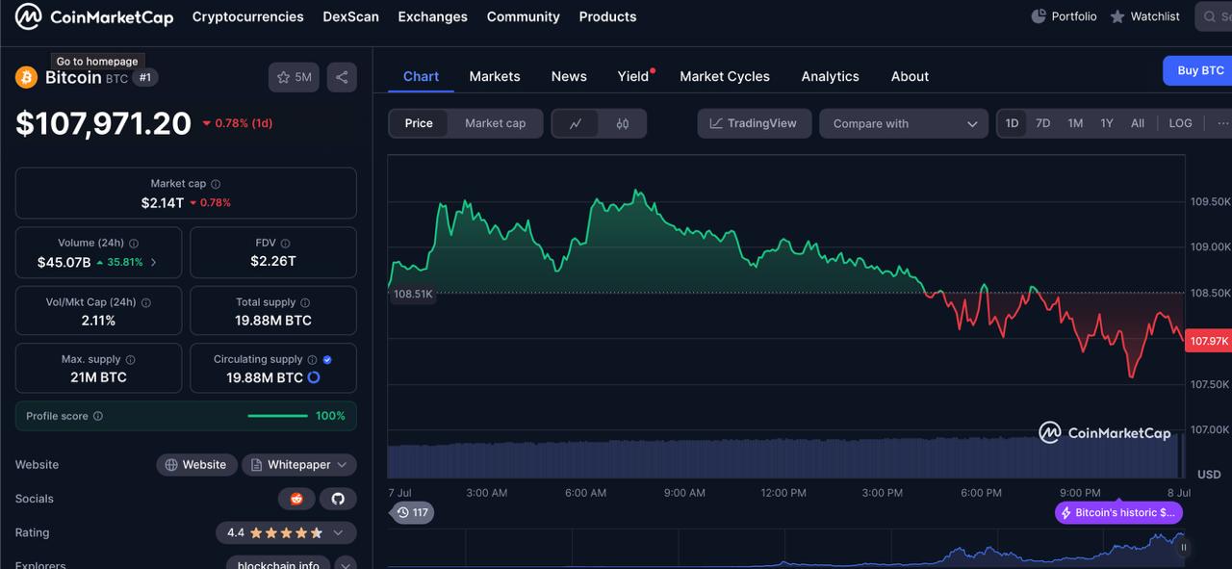This screenshot has width=1232, height=569.
Task: Click Profile score info icon
Action: 98,417
